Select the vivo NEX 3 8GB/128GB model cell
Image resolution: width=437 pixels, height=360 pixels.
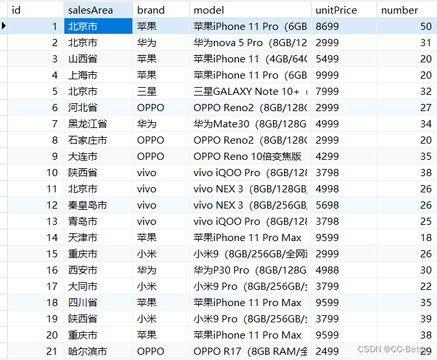click(250, 189)
